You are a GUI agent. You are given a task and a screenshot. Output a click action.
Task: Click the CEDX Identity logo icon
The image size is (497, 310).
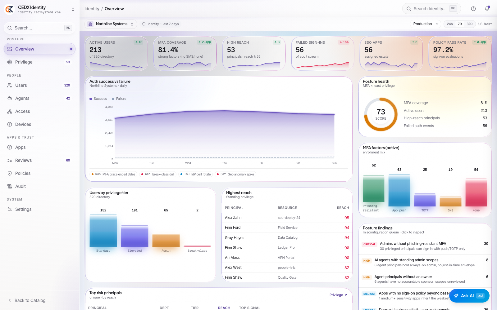point(10,9)
